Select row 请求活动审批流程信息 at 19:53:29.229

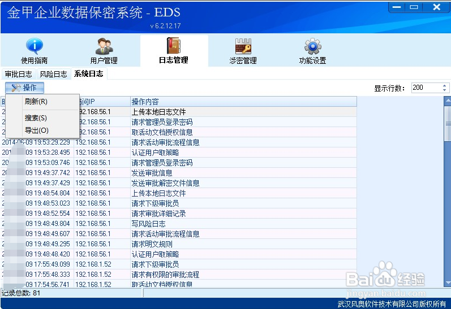[179, 142]
